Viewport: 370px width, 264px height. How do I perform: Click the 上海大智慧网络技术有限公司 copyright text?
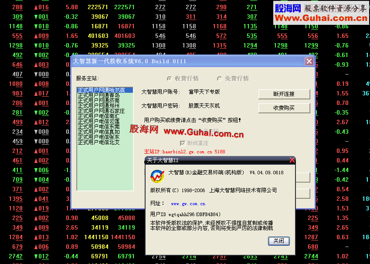243,190
